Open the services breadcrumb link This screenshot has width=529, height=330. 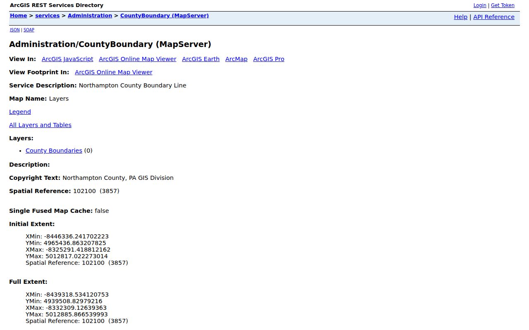[x=48, y=16]
